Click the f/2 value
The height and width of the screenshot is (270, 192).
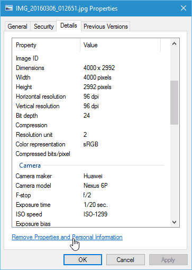pyautogui.click(x=87, y=195)
